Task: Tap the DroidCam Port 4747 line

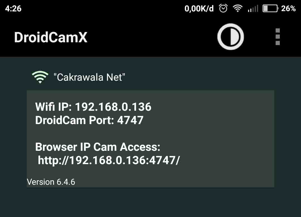Action: coord(89,120)
